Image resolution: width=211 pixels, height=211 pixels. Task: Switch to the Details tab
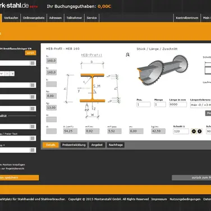pos(51,145)
